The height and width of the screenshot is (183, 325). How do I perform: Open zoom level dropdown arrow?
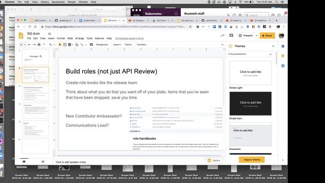point(54,45)
